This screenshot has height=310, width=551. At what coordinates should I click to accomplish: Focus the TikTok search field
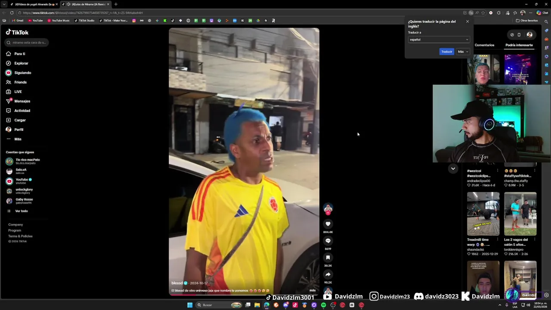27,42
